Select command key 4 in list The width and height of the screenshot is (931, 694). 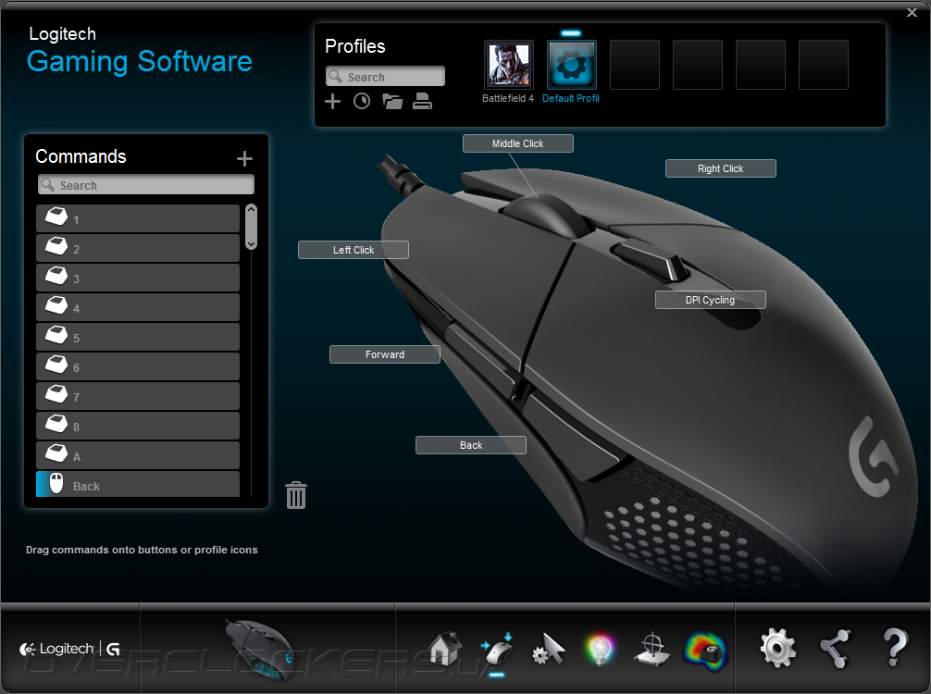point(138,307)
